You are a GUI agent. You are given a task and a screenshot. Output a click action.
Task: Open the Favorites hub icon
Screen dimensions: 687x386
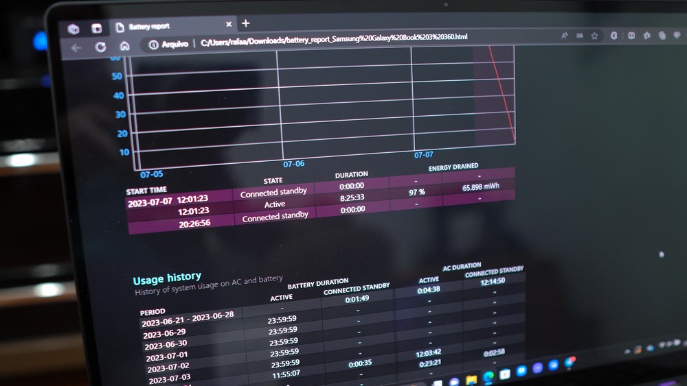[646, 36]
